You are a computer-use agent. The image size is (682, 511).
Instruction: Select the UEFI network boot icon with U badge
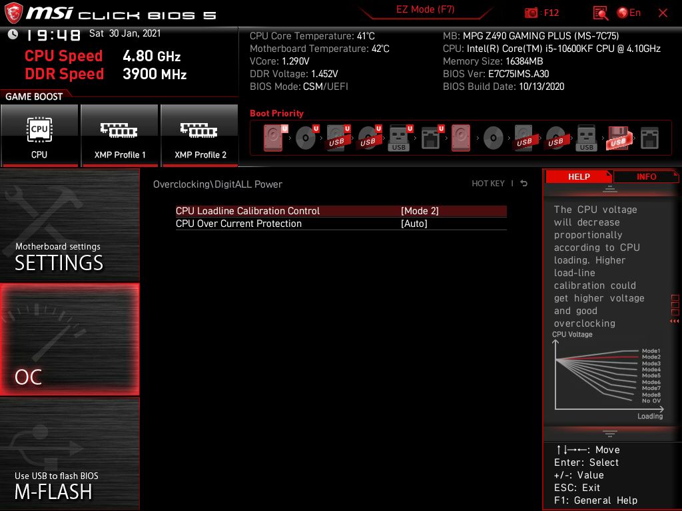click(x=432, y=138)
